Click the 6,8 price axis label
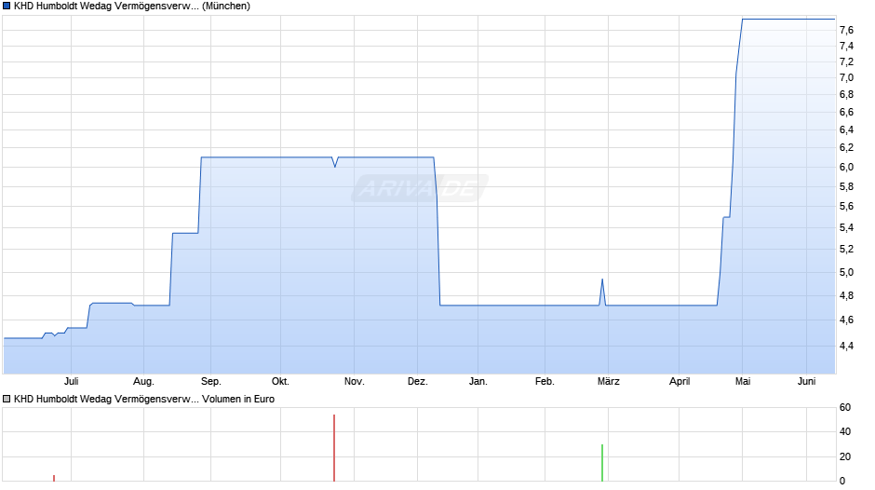Image resolution: width=875 pixels, height=490 pixels. (846, 94)
